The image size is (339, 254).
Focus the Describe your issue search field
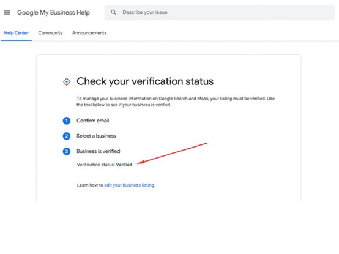click(220, 12)
